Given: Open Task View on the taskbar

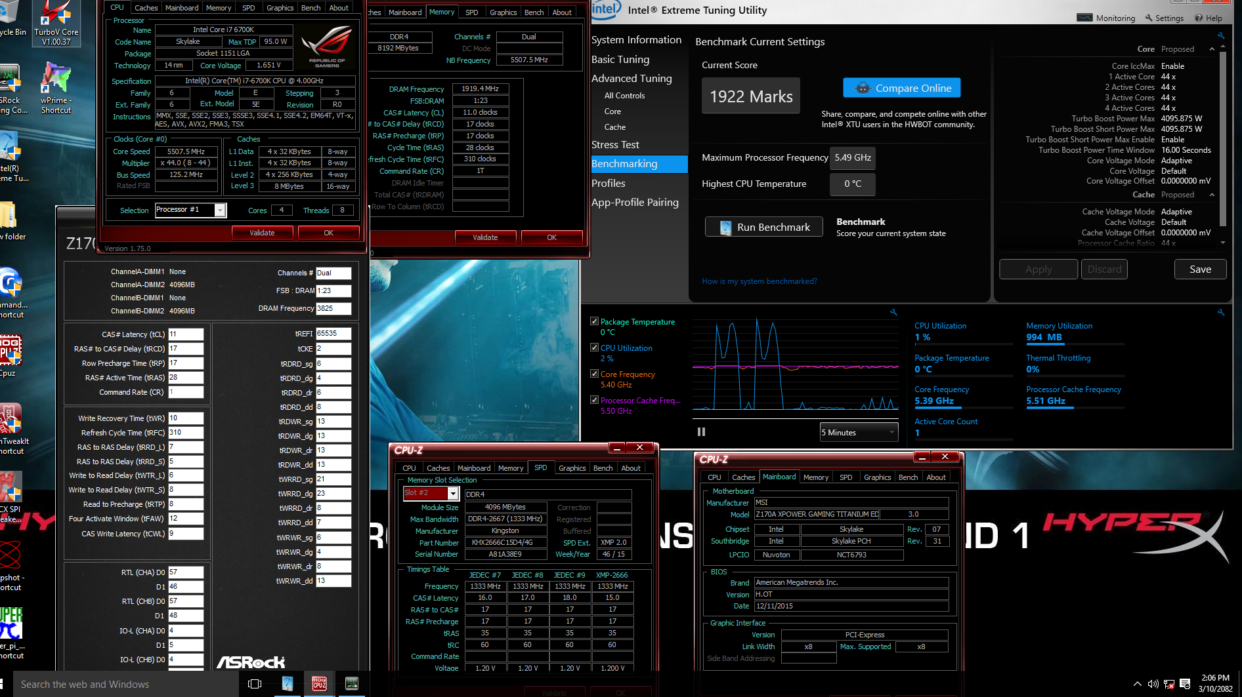Looking at the screenshot, I should [255, 684].
